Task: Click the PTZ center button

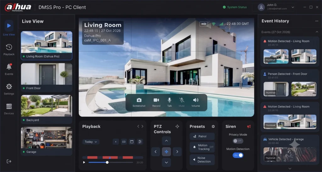Action: pos(166,152)
